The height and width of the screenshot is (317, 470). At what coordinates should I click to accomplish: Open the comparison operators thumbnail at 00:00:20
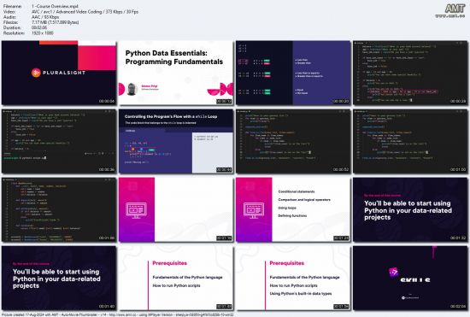click(293, 73)
